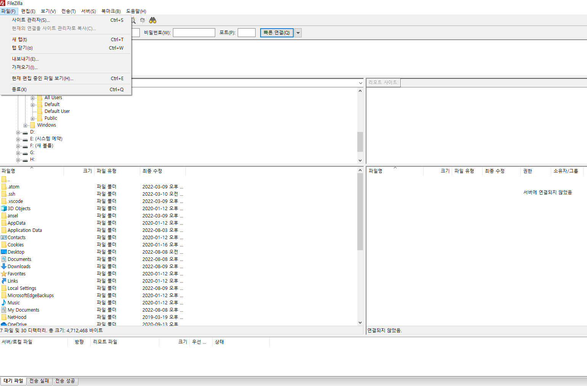Click the Documents folder icon

click(4, 259)
